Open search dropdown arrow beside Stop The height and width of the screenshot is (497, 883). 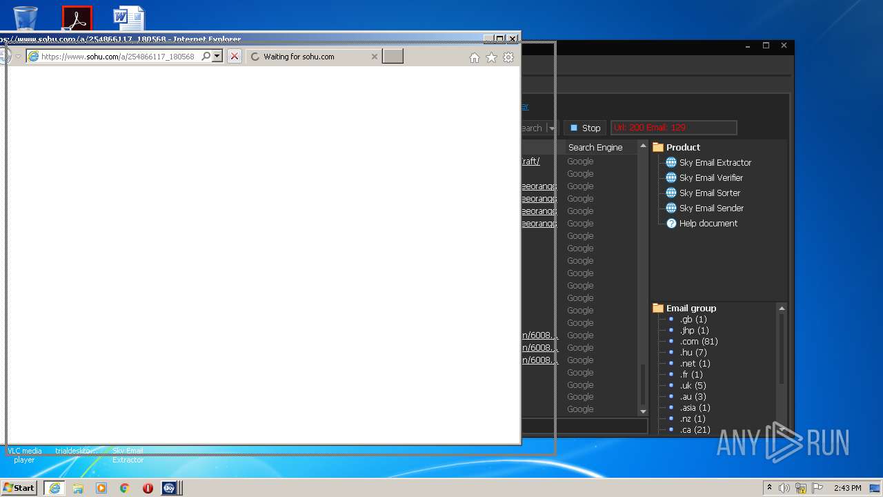tap(550, 128)
